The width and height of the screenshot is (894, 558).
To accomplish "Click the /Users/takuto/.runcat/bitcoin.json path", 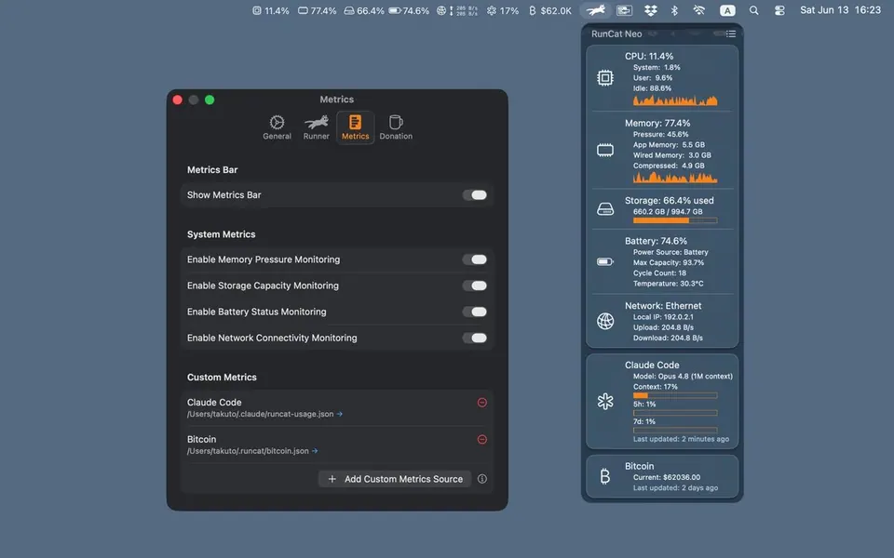I will pyautogui.click(x=248, y=451).
